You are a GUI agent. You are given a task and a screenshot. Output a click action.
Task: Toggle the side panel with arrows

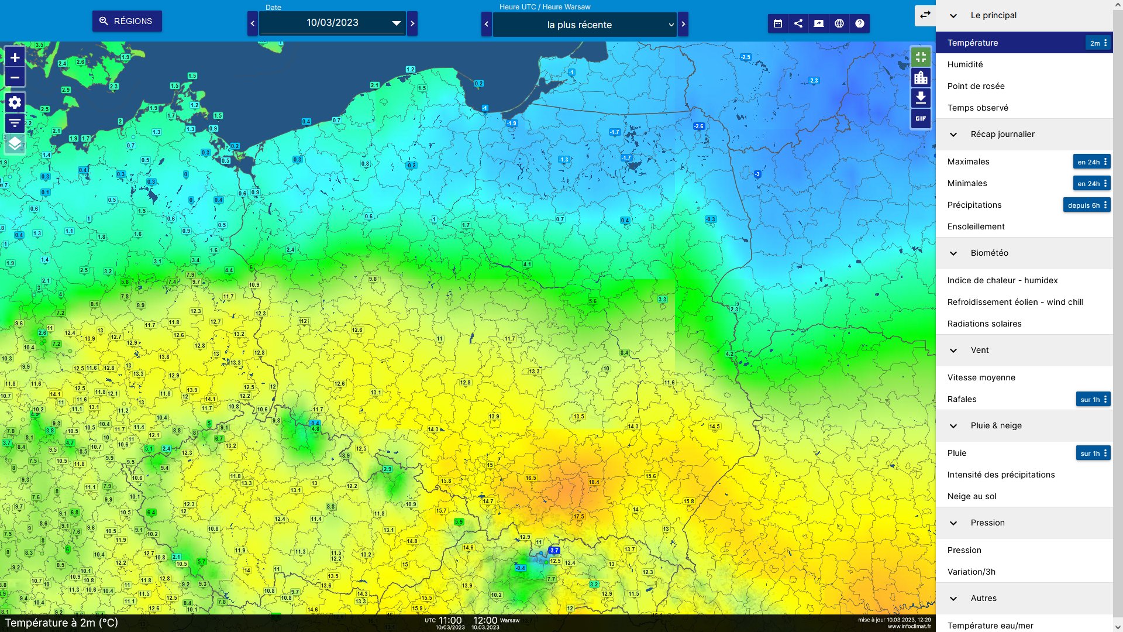[x=925, y=15]
